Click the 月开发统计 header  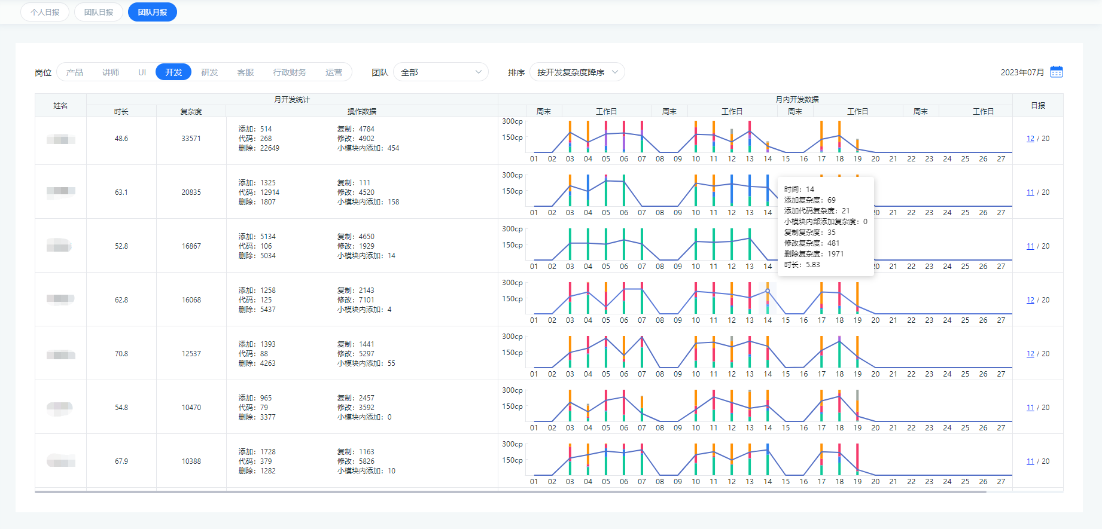(x=292, y=99)
